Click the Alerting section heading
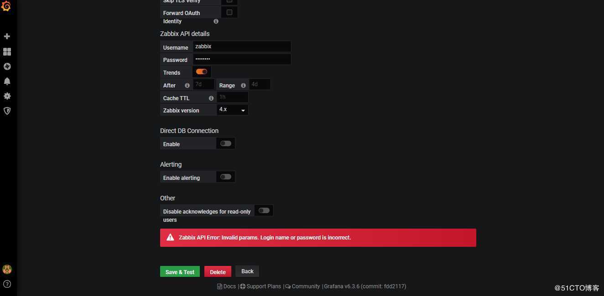Viewport: 604px width, 296px height. [x=171, y=164]
